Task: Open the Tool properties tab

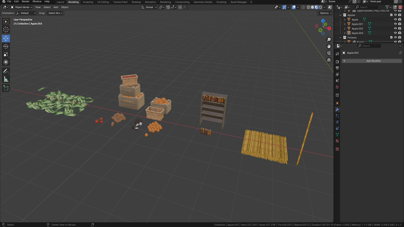Action: coord(337,54)
